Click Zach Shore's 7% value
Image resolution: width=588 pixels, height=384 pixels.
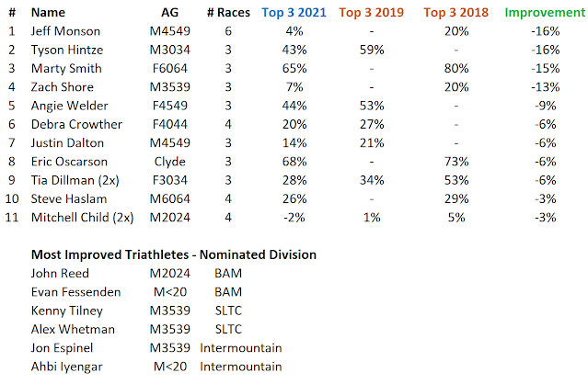(294, 87)
